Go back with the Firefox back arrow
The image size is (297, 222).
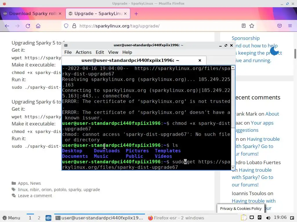[x=7, y=26]
